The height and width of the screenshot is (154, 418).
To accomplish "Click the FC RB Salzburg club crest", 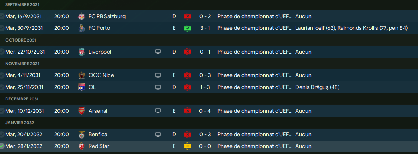I will tap(81, 16).
